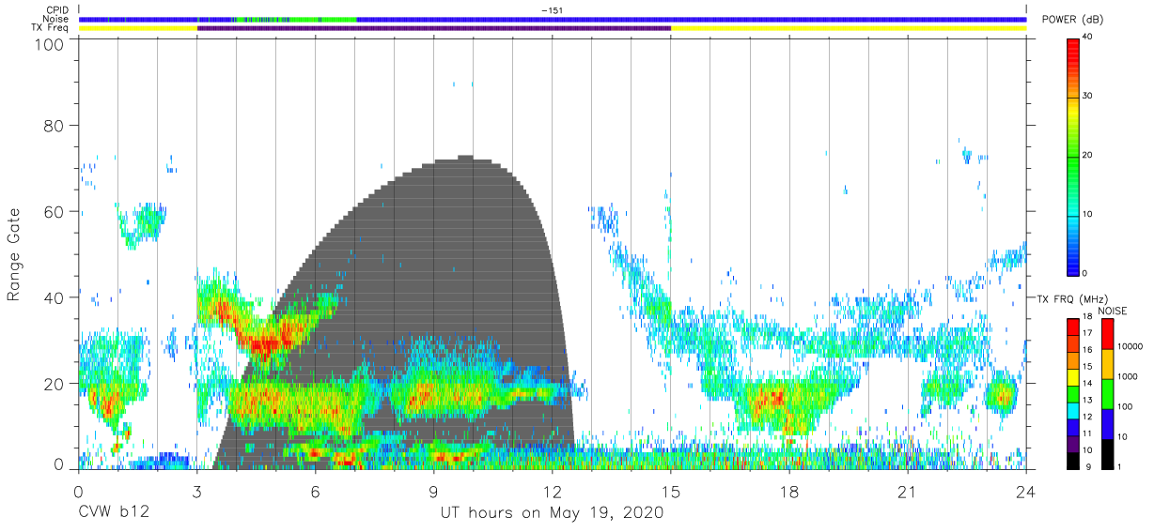Click the 11 label on the TX FRQ legend
The width and height of the screenshot is (1154, 532).
[x=1087, y=433]
